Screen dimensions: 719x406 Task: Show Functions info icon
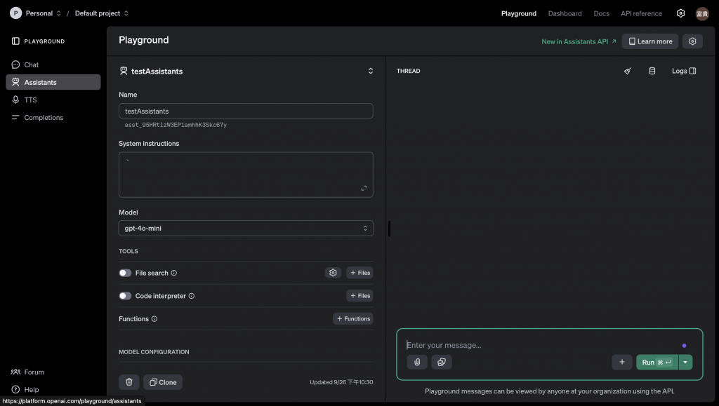click(154, 318)
